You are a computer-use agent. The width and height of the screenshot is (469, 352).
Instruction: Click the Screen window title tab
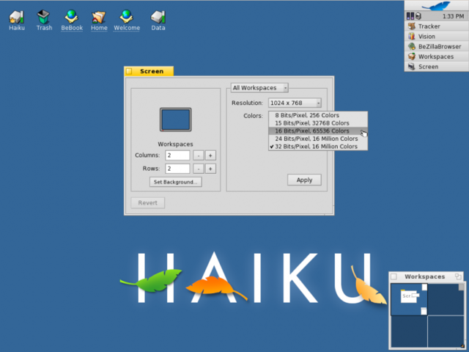149,71
